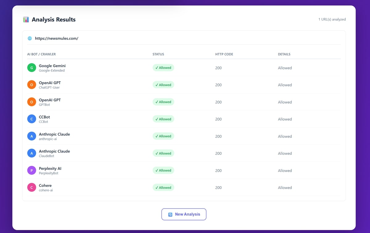
Task: Click the pink C Cohere avatar icon
Action: pyautogui.click(x=31, y=187)
